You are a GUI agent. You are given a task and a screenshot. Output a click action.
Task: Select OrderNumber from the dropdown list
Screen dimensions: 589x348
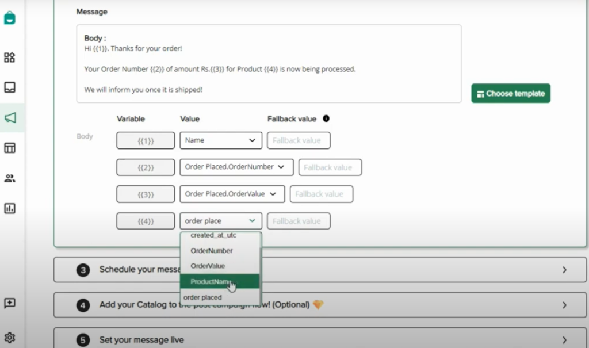pyautogui.click(x=213, y=251)
